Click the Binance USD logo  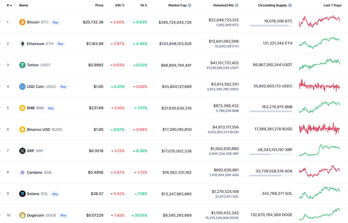pos(22,129)
